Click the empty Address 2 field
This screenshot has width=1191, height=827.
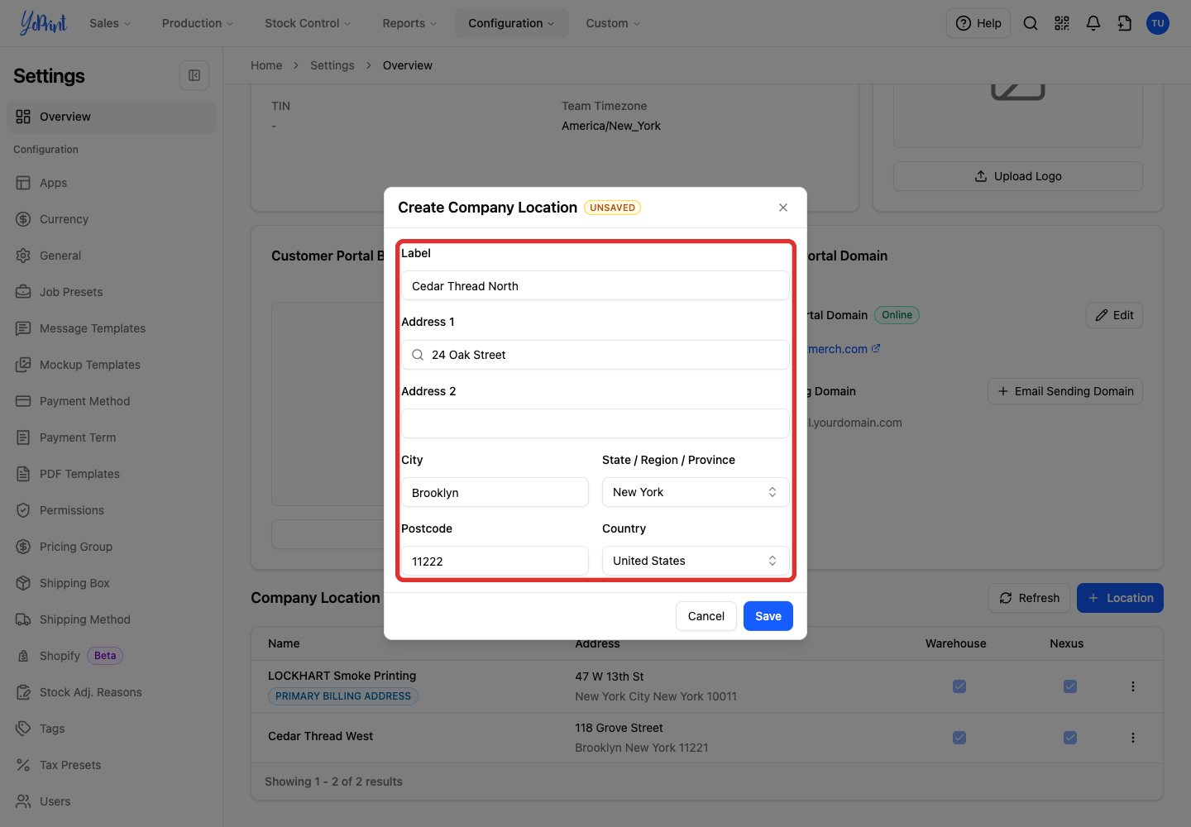click(595, 423)
